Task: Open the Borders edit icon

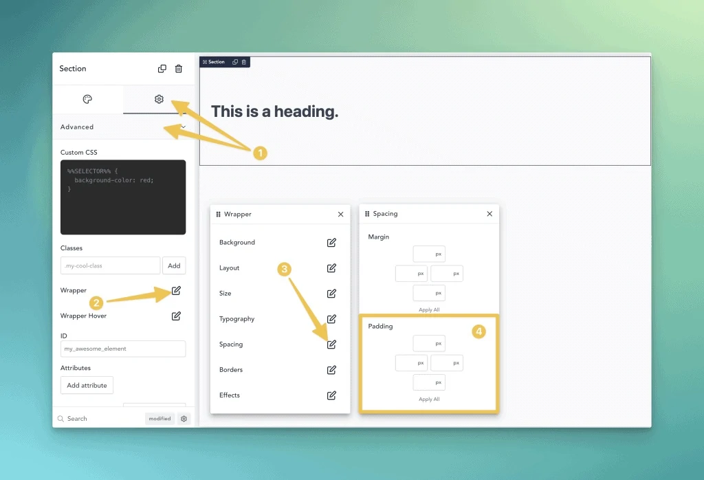Action: click(331, 370)
